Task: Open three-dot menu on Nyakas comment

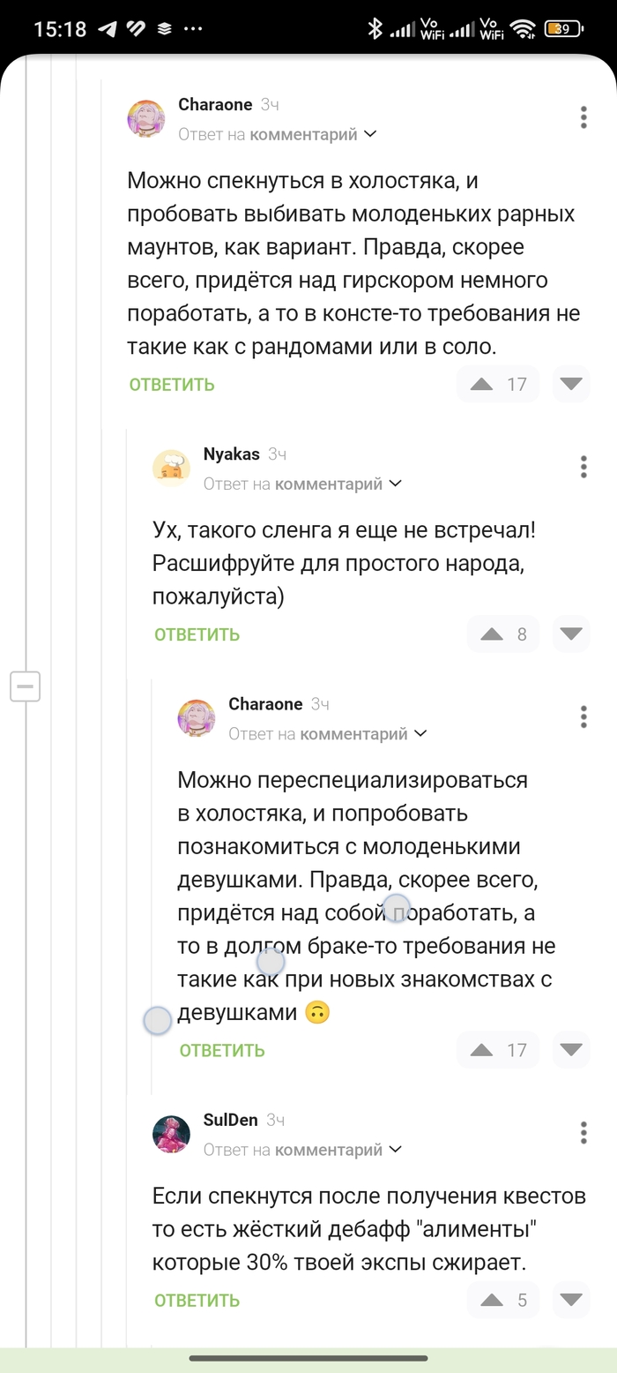Action: click(x=584, y=467)
